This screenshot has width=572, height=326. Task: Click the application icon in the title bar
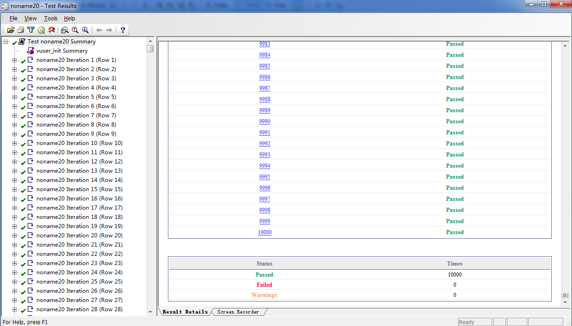(x=5, y=6)
